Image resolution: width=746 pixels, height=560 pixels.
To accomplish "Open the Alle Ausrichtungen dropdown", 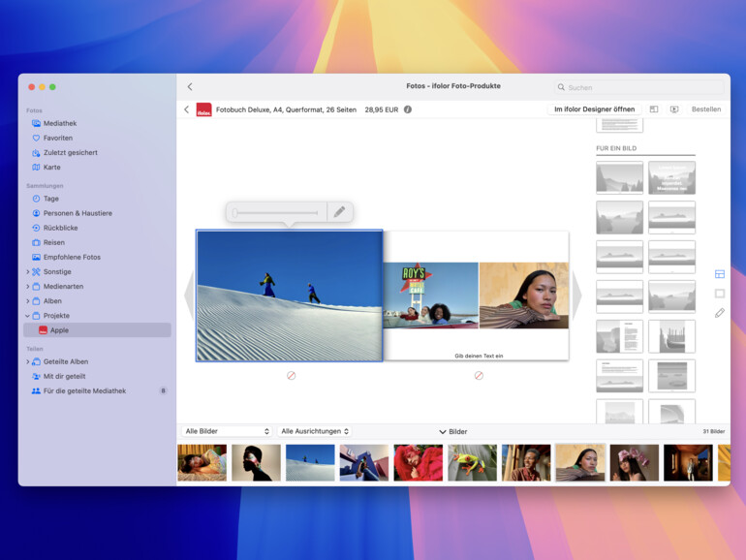I will coord(315,431).
